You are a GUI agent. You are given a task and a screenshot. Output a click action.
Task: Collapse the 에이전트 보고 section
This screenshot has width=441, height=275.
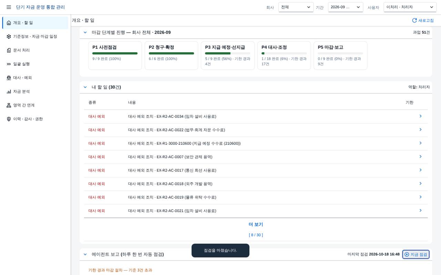pyautogui.click(x=85, y=254)
